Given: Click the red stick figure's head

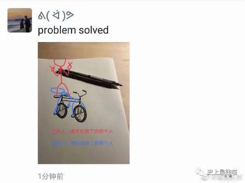Looking at the screenshot, I should point(60,62).
